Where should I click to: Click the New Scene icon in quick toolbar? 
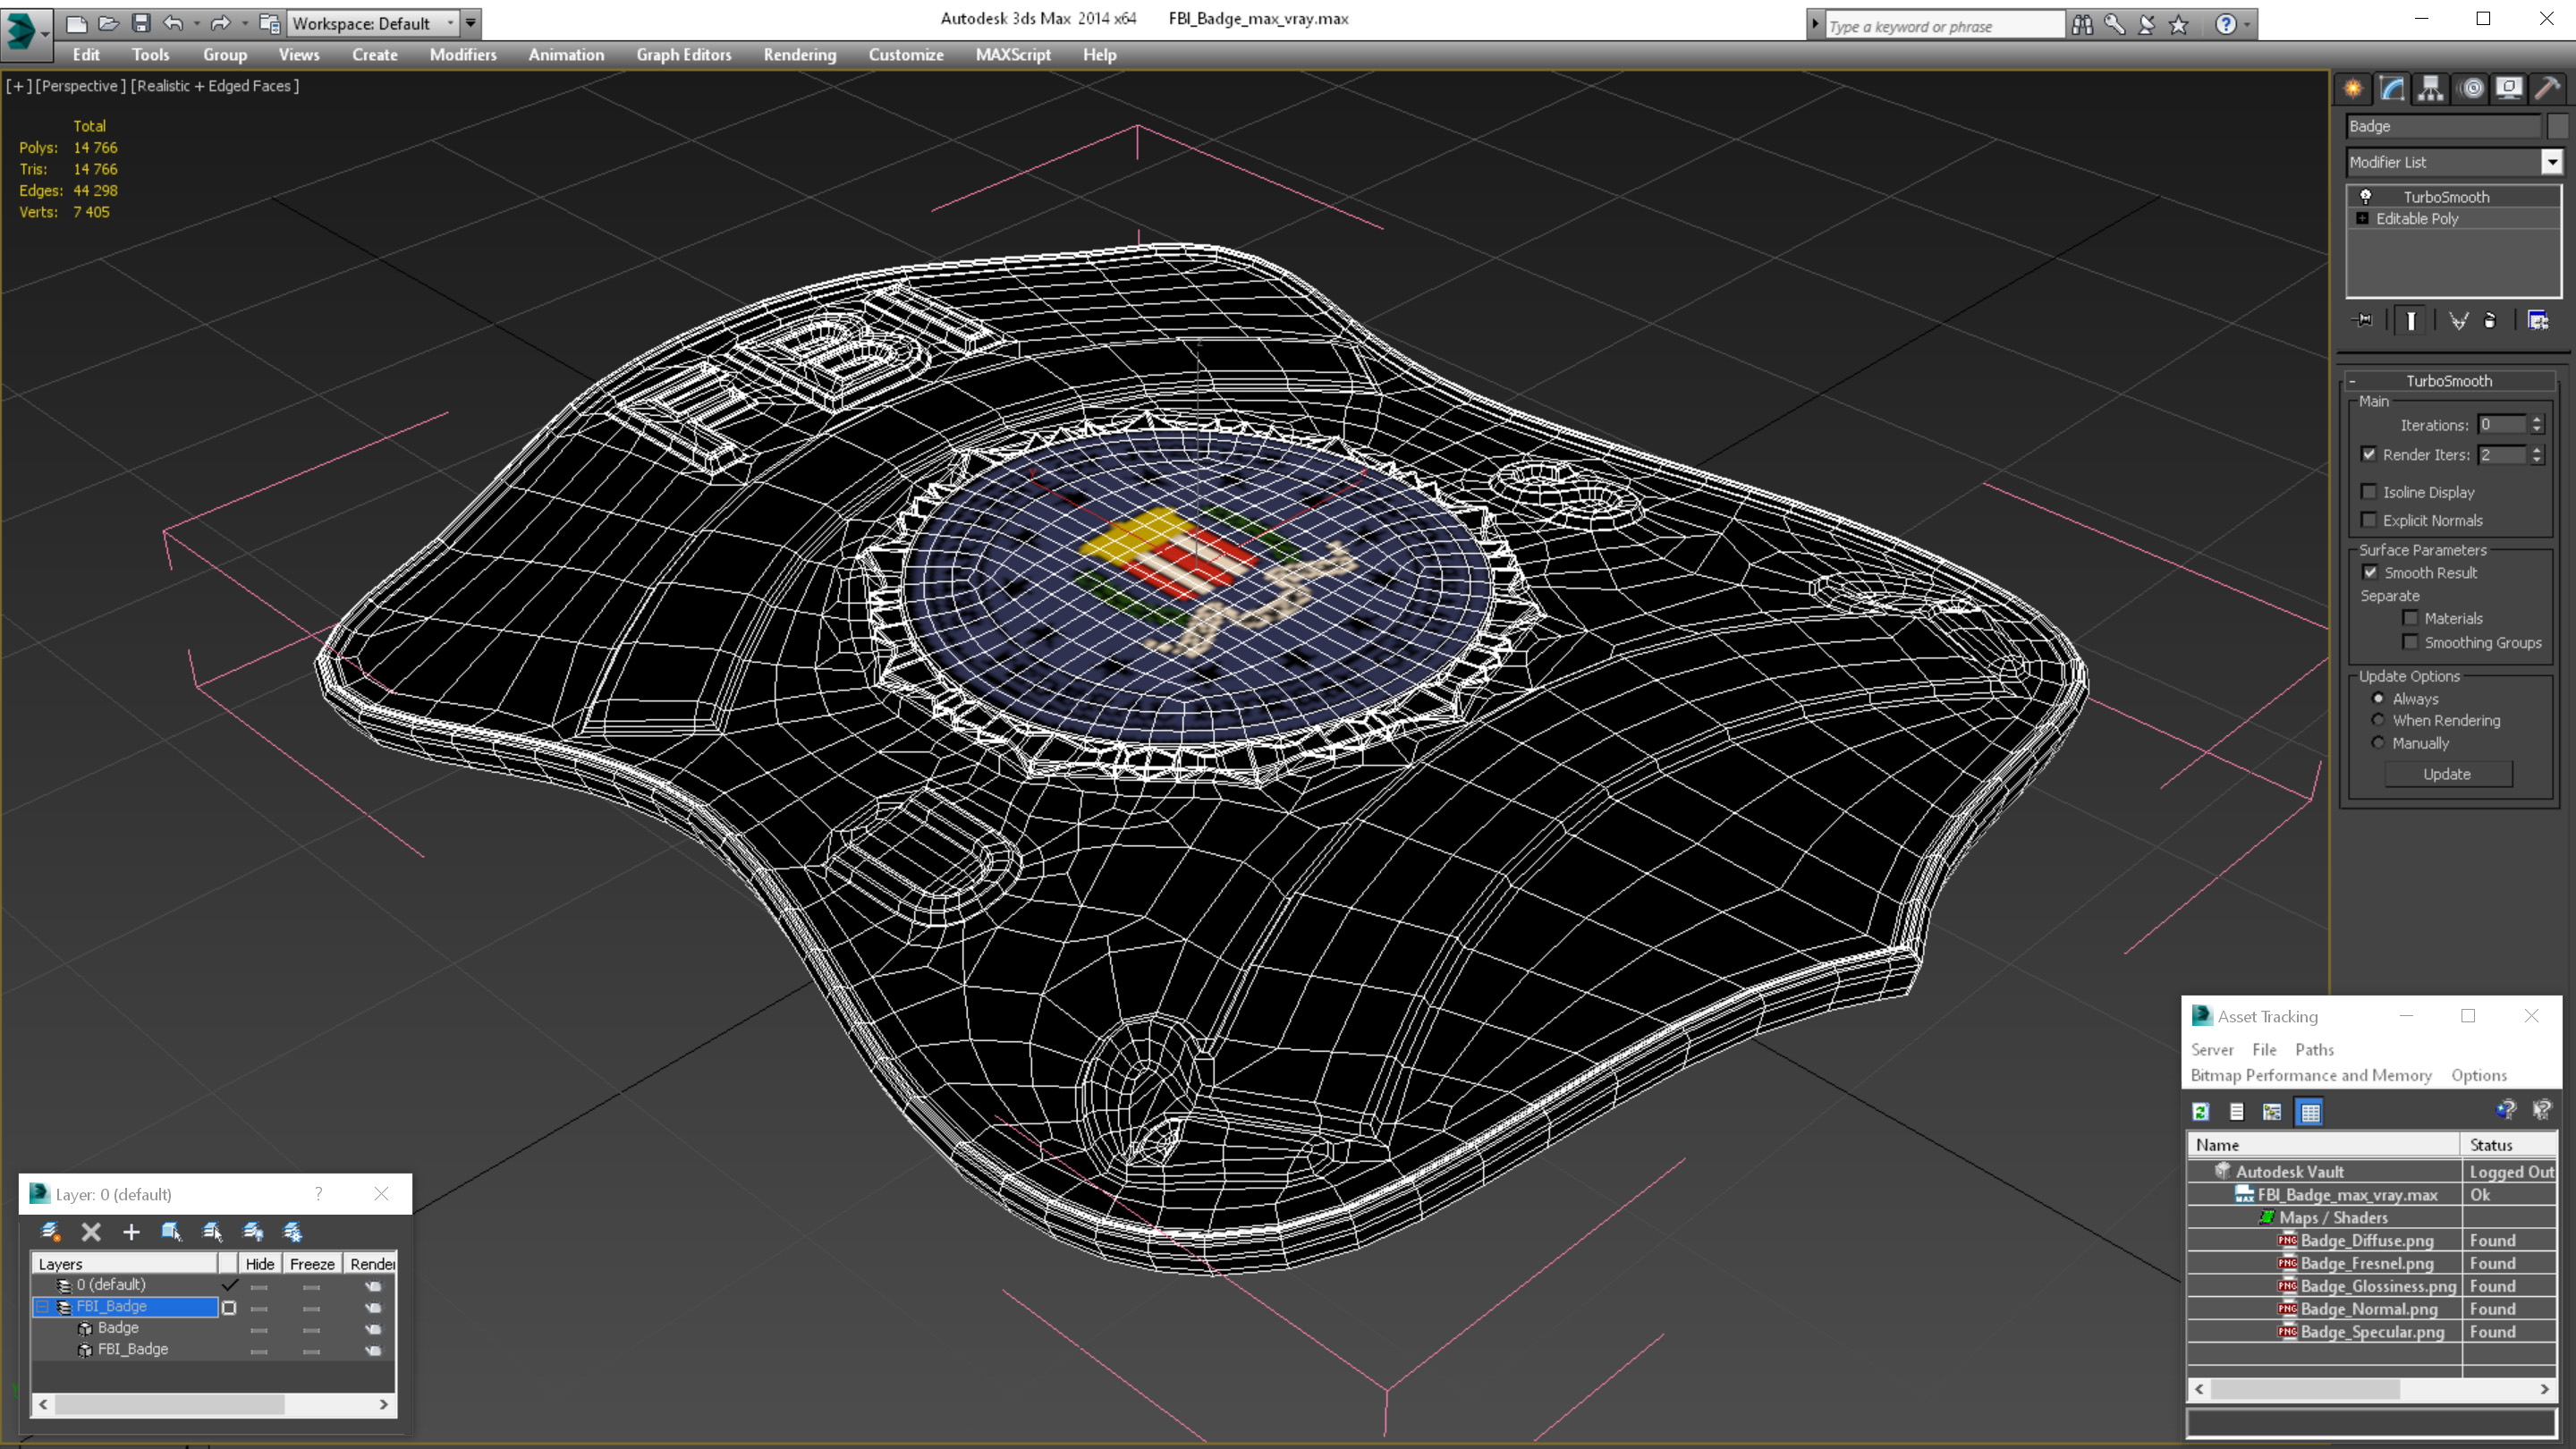point(77,23)
